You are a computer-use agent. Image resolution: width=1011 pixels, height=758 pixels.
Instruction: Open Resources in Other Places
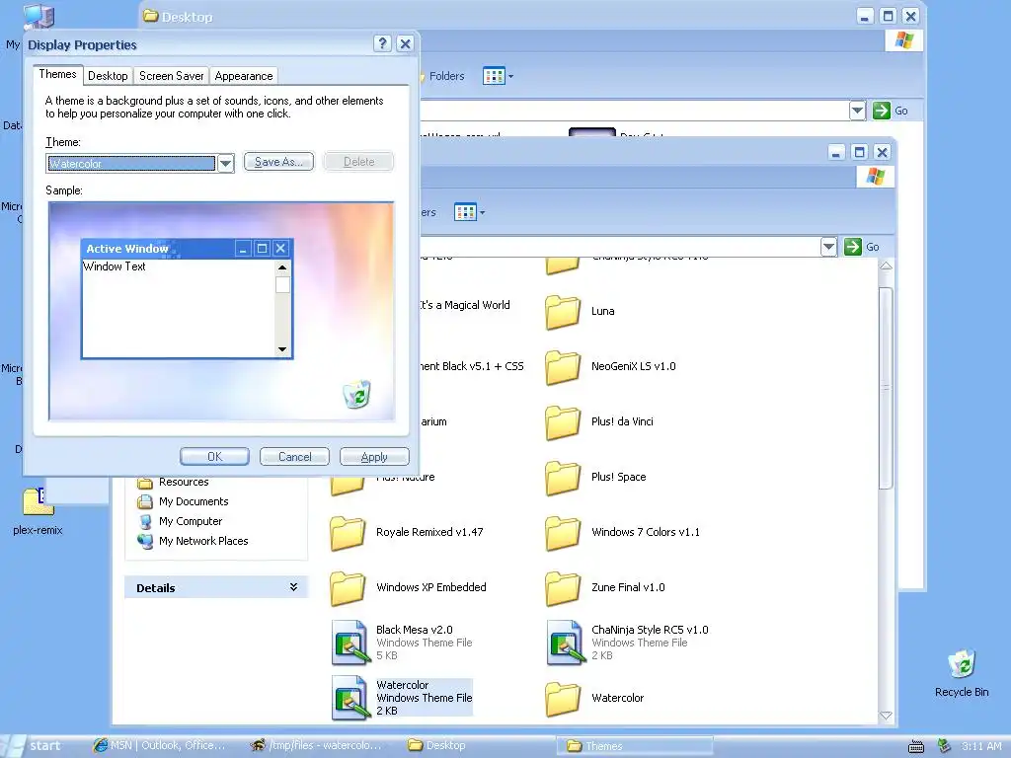coord(174,482)
